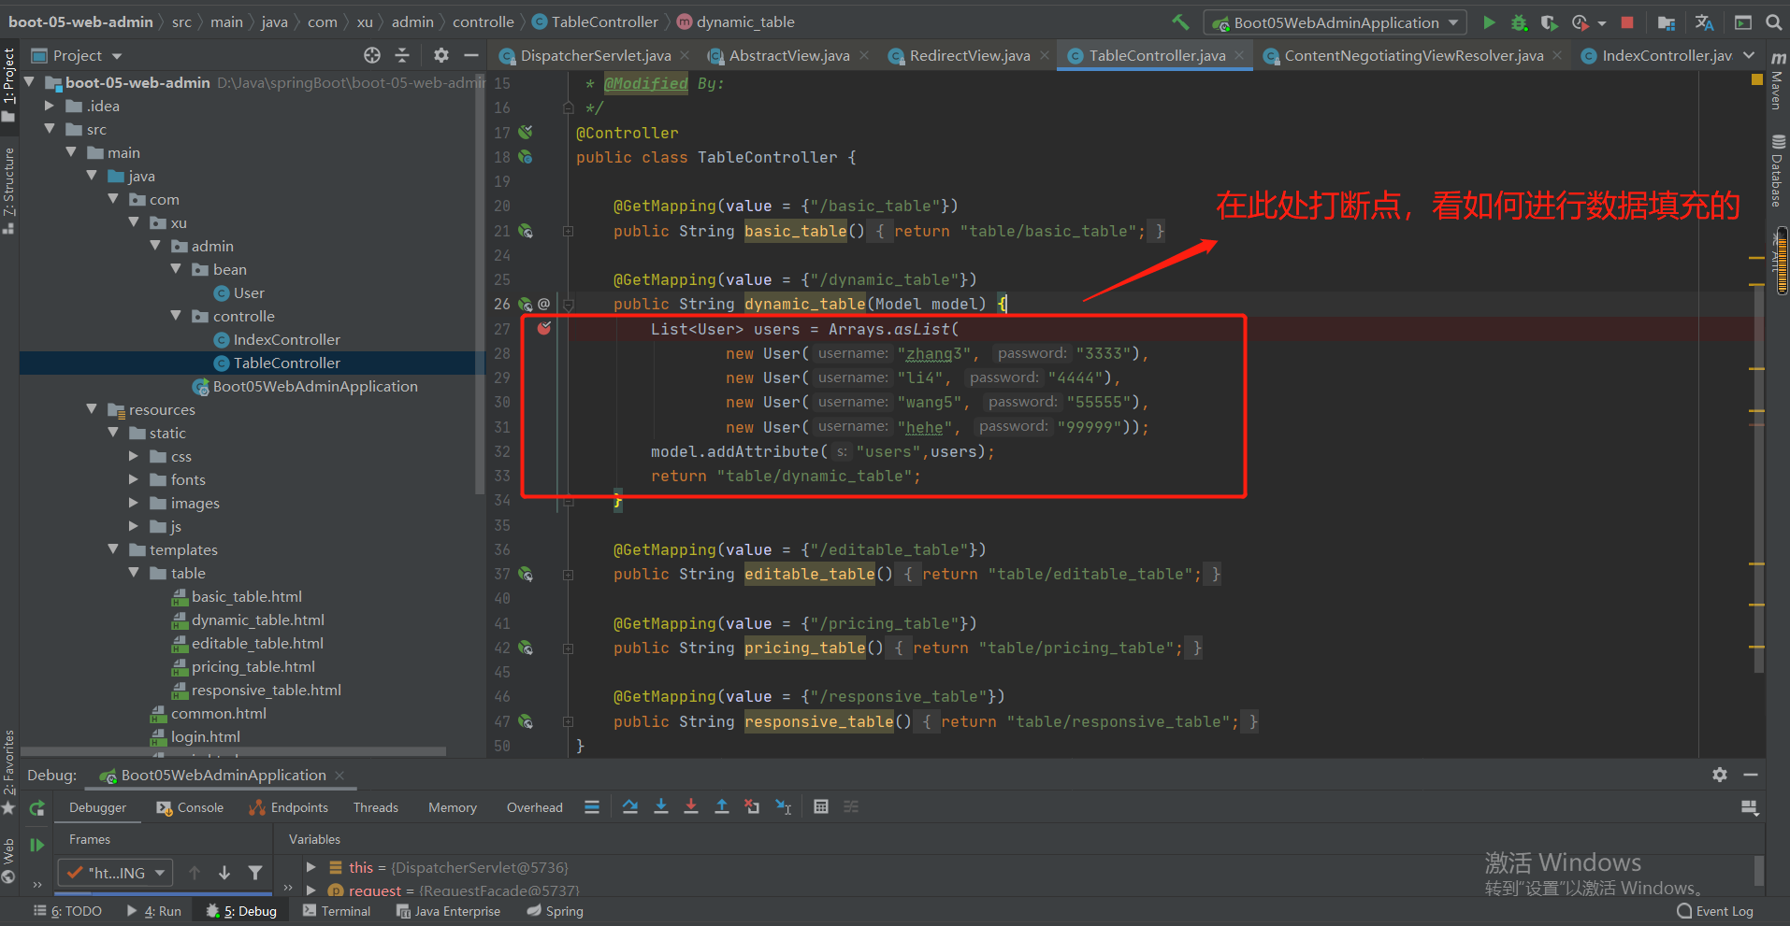Show Execution Point icon in debugger toolbar
Image resolution: width=1790 pixels, height=926 pixels.
(592, 806)
